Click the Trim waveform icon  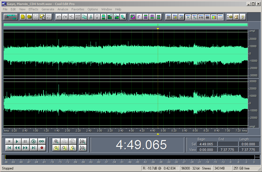(x=78, y=17)
